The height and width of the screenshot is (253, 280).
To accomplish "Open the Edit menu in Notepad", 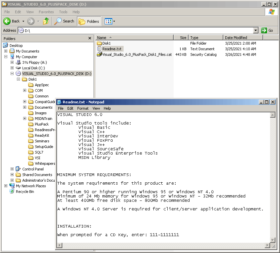I will click(70, 108).
